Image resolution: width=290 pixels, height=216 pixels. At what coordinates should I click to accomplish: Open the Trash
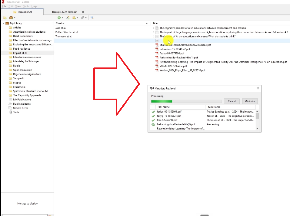[x=16, y=112]
